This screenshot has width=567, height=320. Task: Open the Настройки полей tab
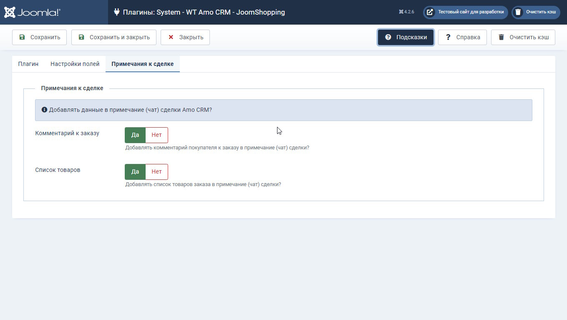tap(75, 64)
